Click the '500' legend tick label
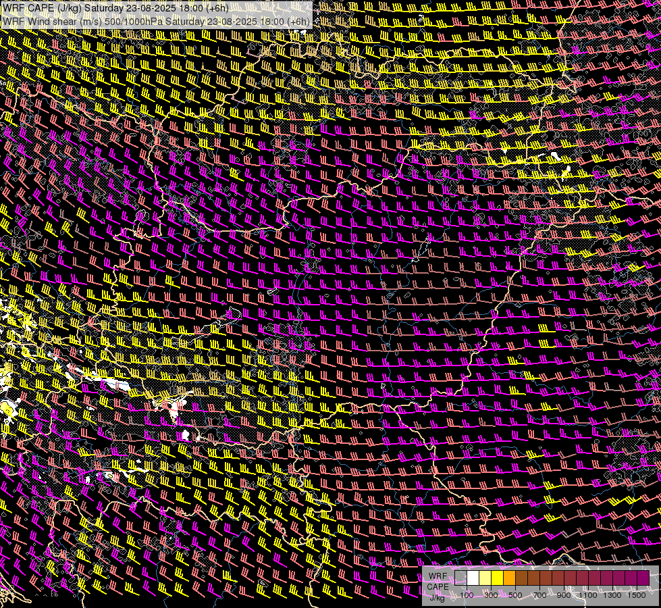The height and width of the screenshot is (608, 661). (x=515, y=595)
